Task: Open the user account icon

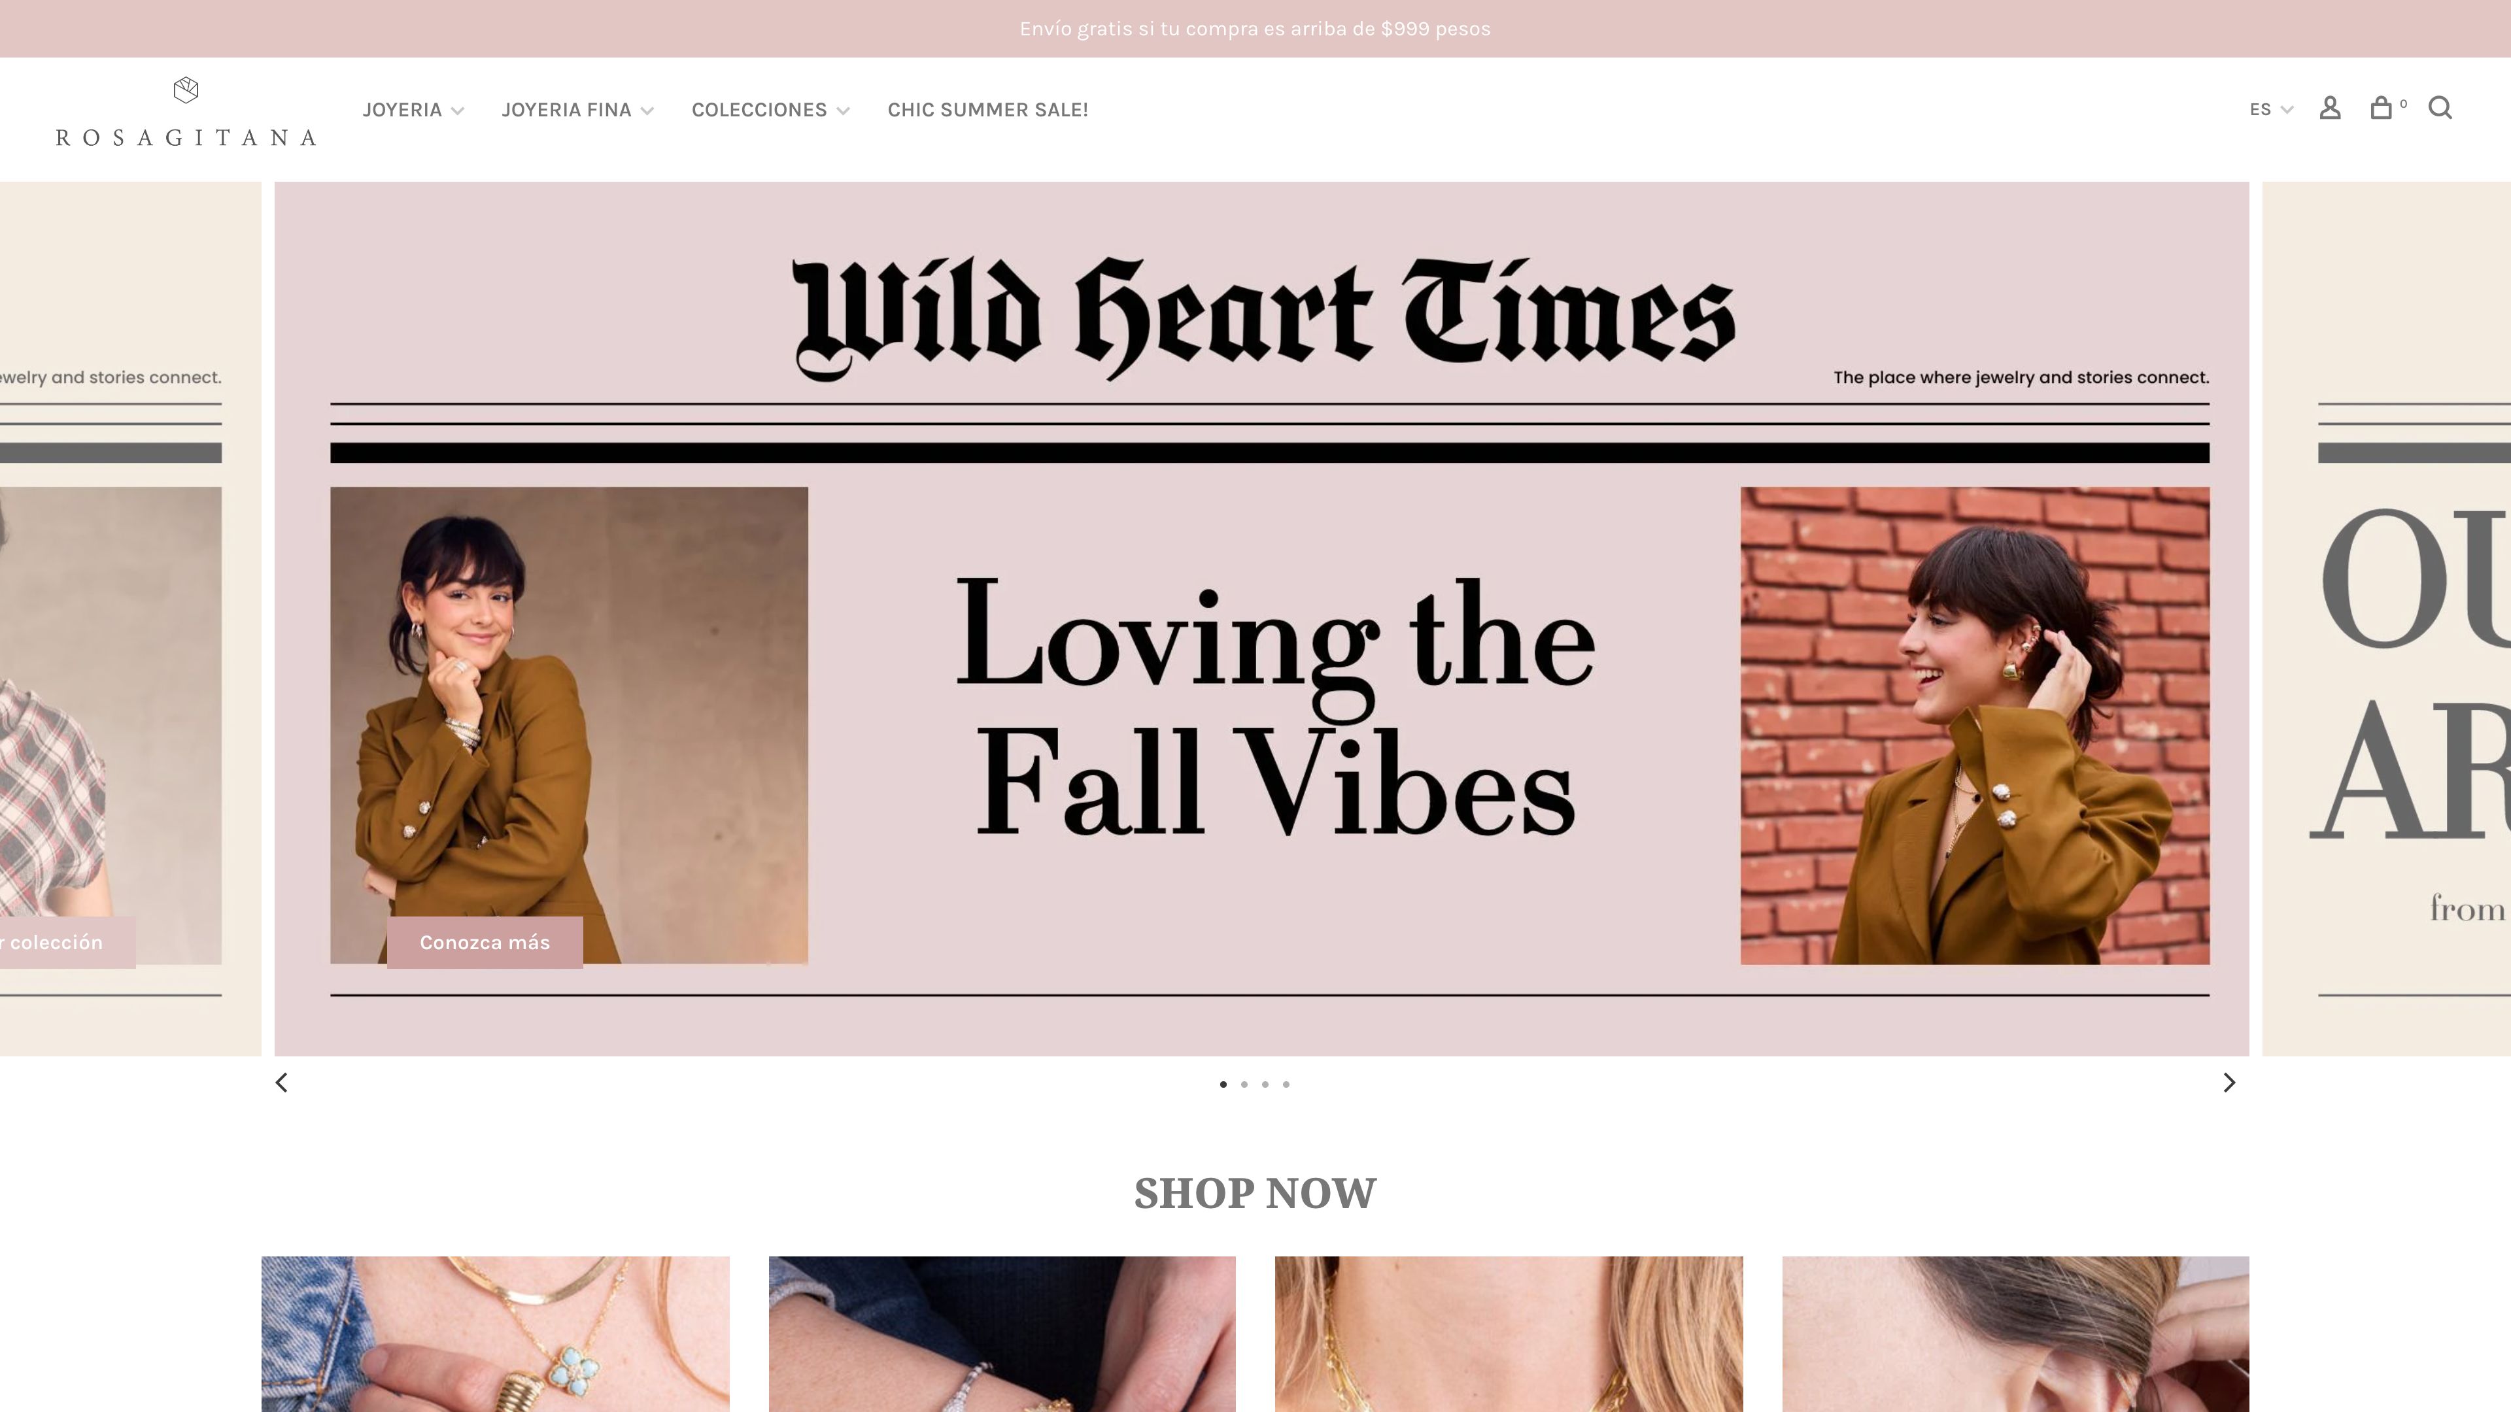Action: tap(2330, 108)
